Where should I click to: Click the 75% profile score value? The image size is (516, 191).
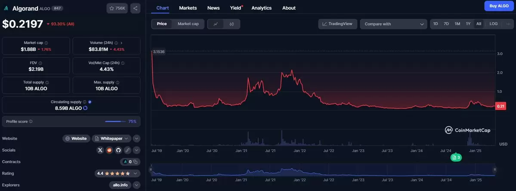[x=132, y=121]
